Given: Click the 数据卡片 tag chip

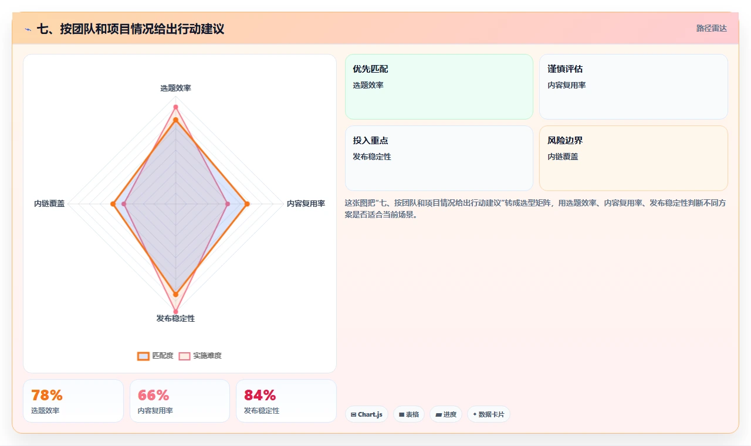Looking at the screenshot, I should pyautogui.click(x=489, y=414).
